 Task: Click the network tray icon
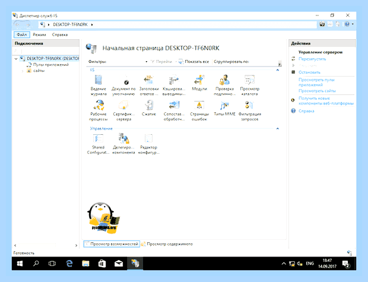pos(291,264)
